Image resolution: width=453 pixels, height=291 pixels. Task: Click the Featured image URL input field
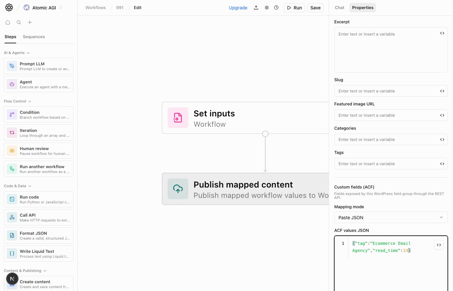391,115
